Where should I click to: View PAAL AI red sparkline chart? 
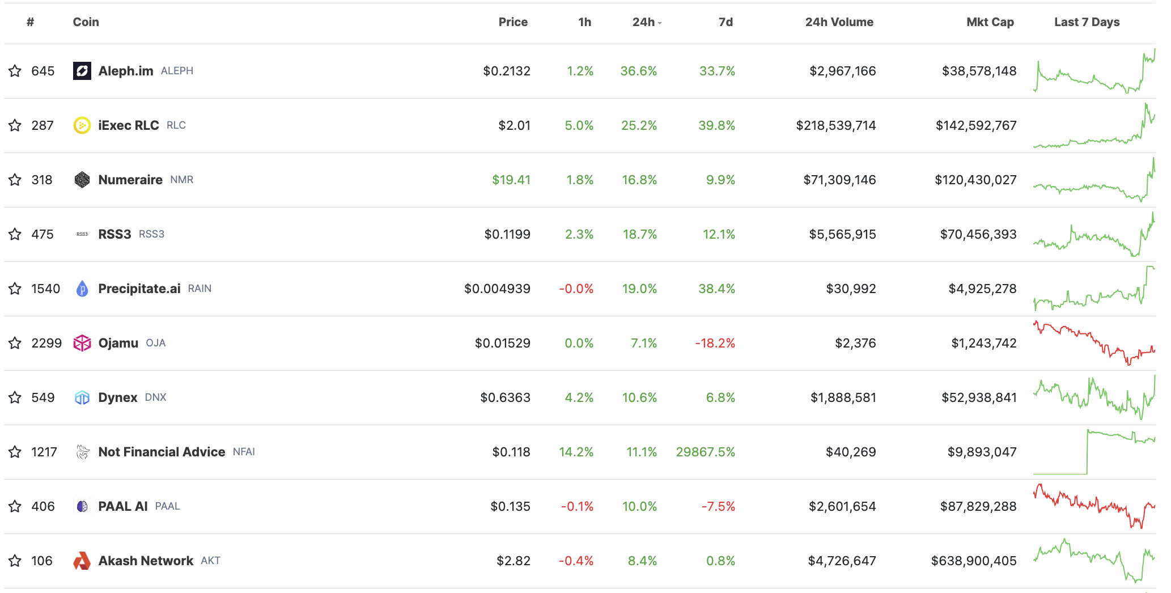pyautogui.click(x=1094, y=506)
